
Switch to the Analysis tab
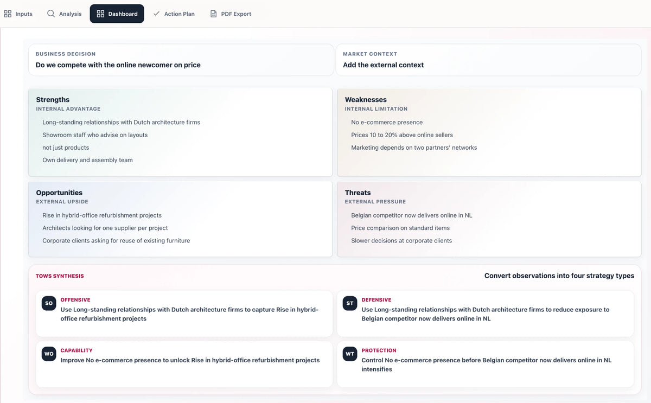(64, 14)
